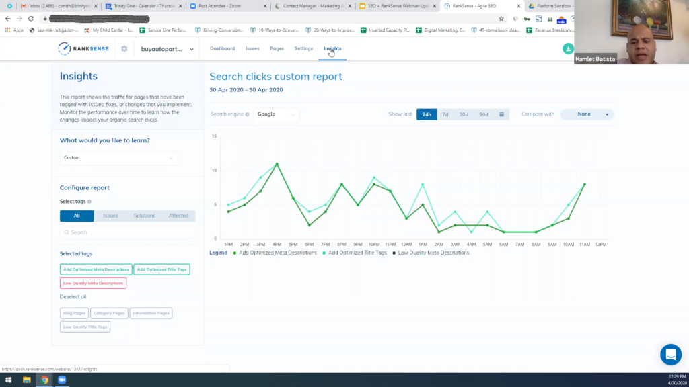Filter tags by Solutions

[x=145, y=216]
